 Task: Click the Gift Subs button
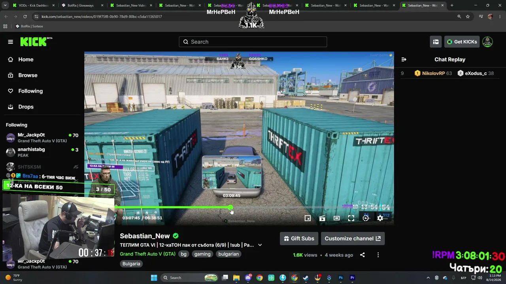tap(299, 239)
